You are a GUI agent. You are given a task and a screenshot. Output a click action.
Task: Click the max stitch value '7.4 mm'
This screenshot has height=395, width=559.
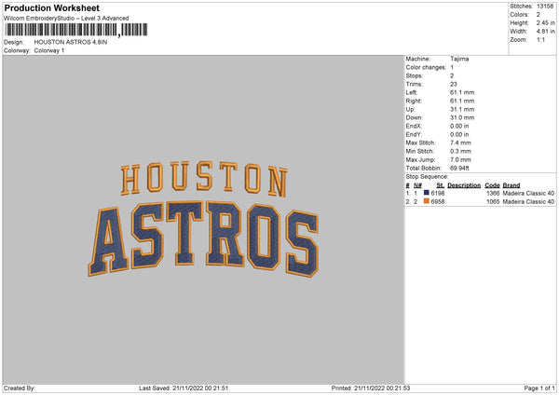click(x=460, y=143)
